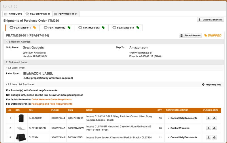The image size is (227, 143).
Task: Click the Incase CL58032 DSLR Sling Pack name
Action: pyautogui.click(x=119, y=118)
